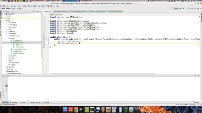202x113 pixels.
Task: Collapse the src folder in project tree
Action: [x=5, y=20]
